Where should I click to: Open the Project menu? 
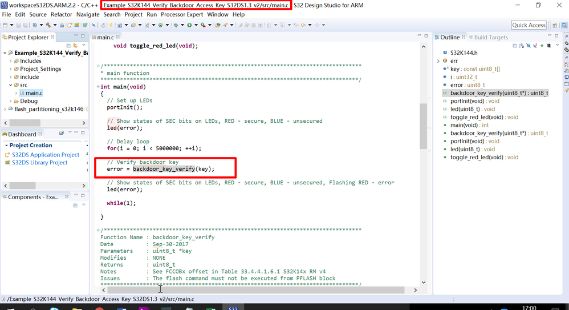pyautogui.click(x=133, y=14)
